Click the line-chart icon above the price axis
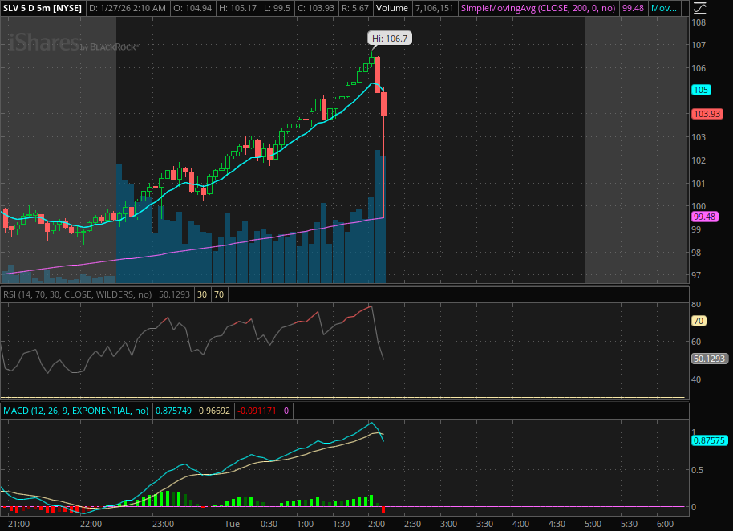This screenshot has height=531, width=733. (x=699, y=8)
